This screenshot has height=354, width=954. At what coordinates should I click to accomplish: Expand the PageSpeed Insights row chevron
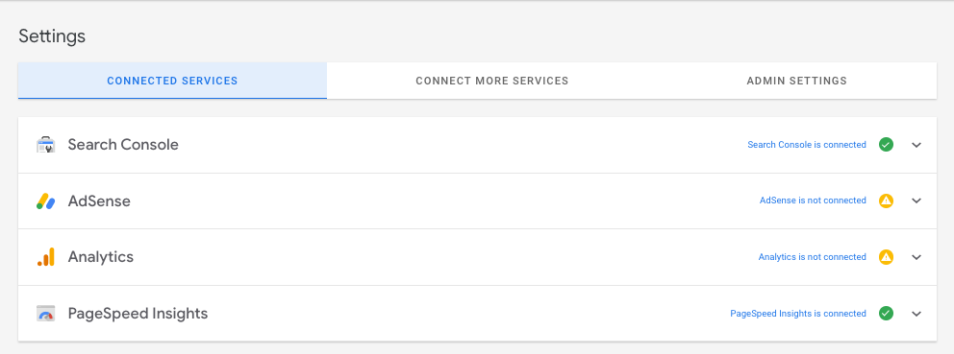(916, 314)
